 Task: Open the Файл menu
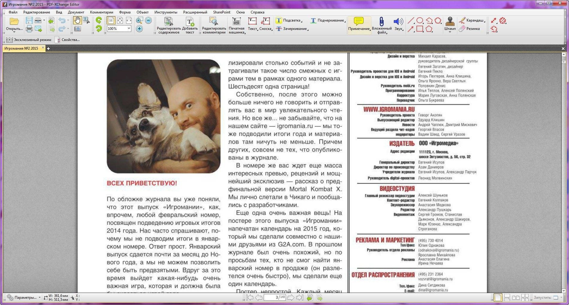[x=13, y=12]
